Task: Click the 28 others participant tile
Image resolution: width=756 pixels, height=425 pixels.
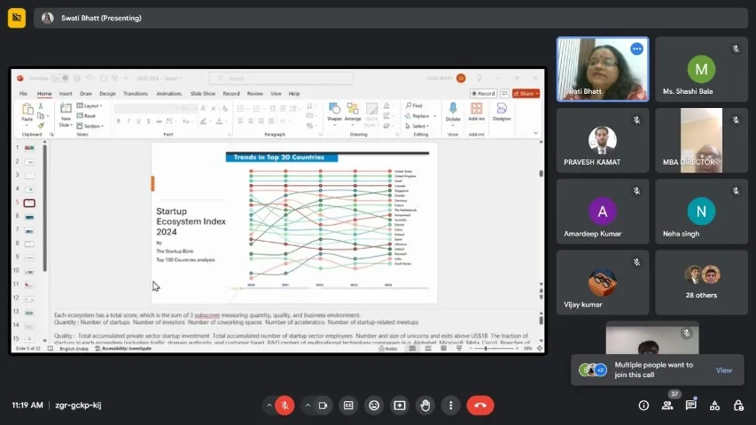Action: (x=701, y=282)
